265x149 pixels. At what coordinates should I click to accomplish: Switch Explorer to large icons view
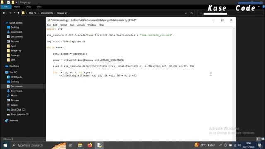(263, 139)
